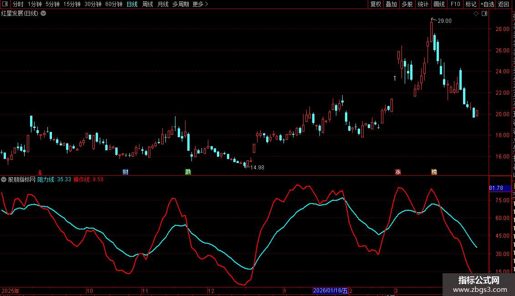The width and height of the screenshot is (515, 296).
Task: Click the month 12 timeline label
Action: pos(211,291)
